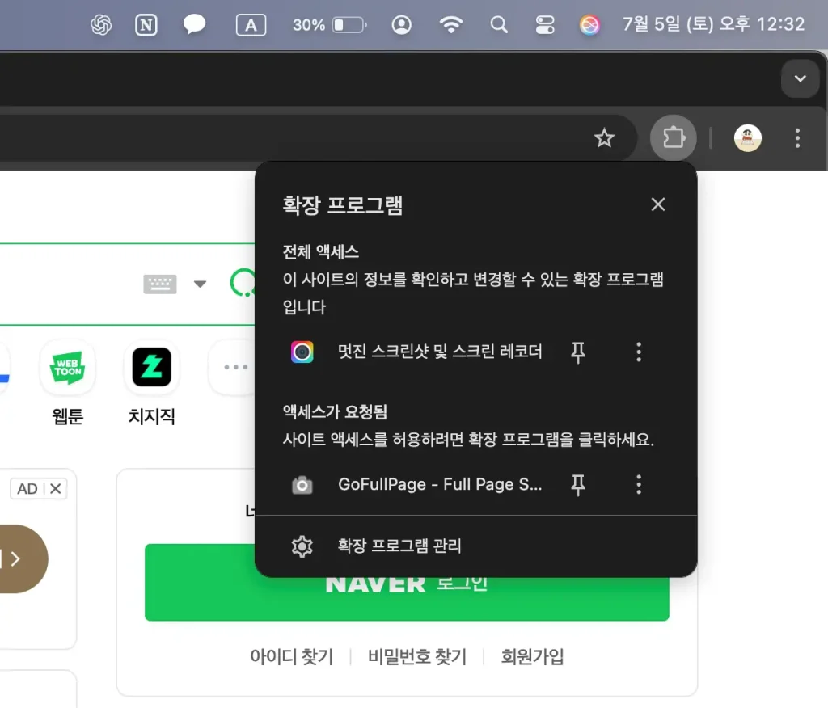Expand the tab search chevron button
828x708 pixels.
pyautogui.click(x=800, y=78)
